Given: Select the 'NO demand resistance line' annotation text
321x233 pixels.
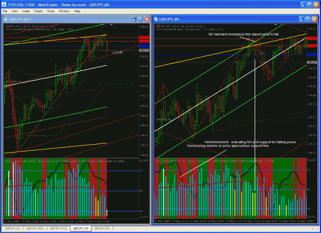Looking at the screenshot, I should pyautogui.click(x=243, y=34).
